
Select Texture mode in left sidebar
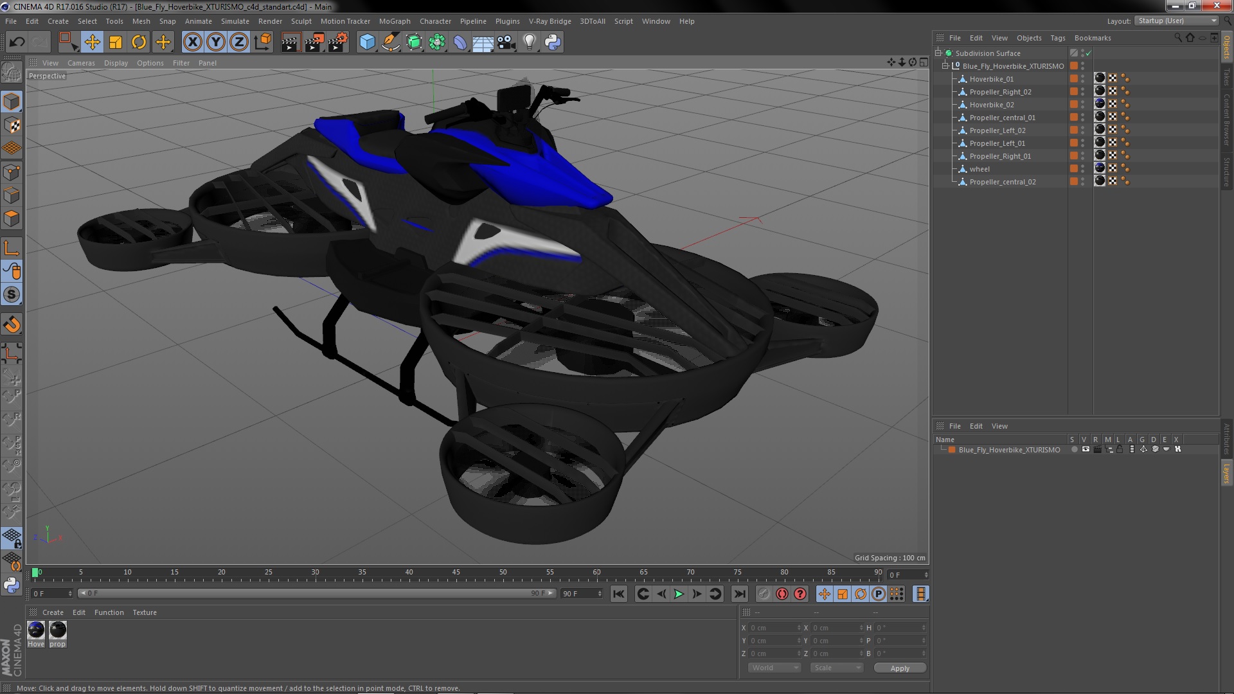click(12, 125)
